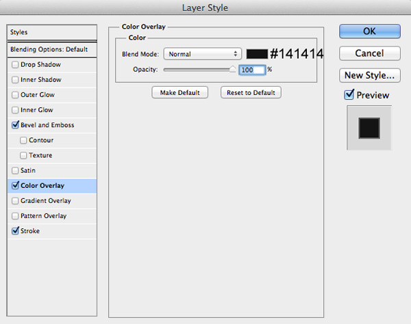Toggle the Preview checkbox
The image size is (411, 324).
click(349, 94)
